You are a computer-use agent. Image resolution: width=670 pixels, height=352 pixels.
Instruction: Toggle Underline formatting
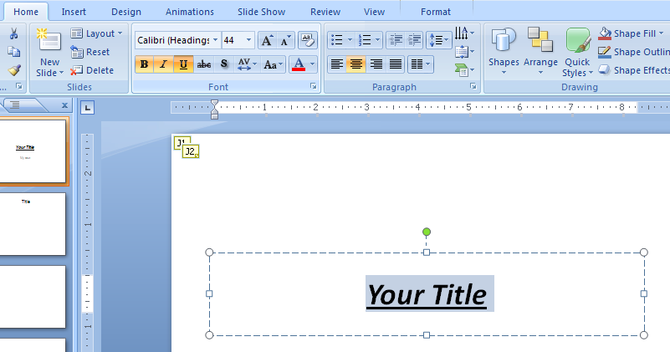click(183, 64)
